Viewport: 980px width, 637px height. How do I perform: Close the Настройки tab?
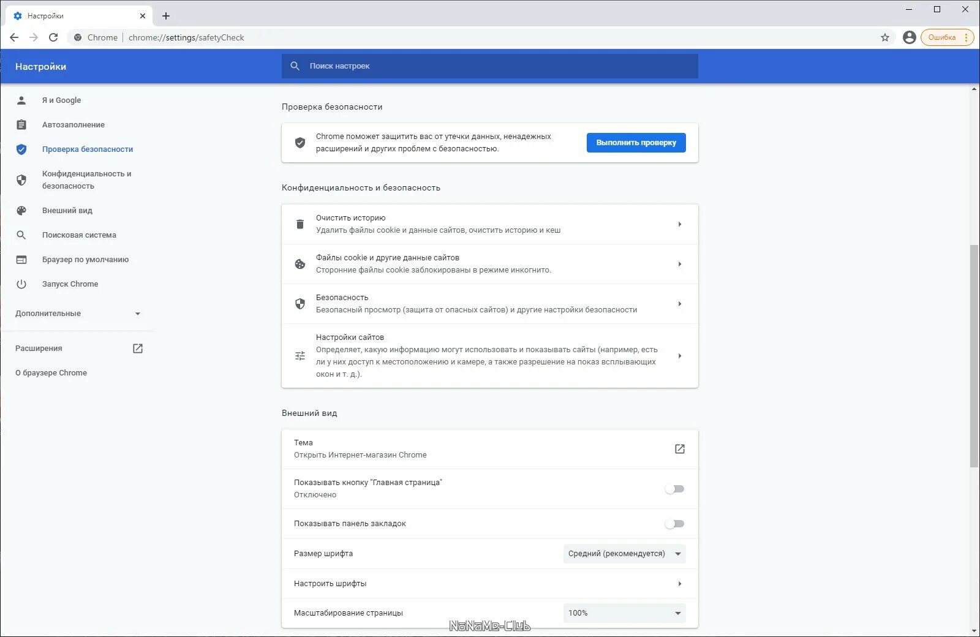[x=143, y=16]
